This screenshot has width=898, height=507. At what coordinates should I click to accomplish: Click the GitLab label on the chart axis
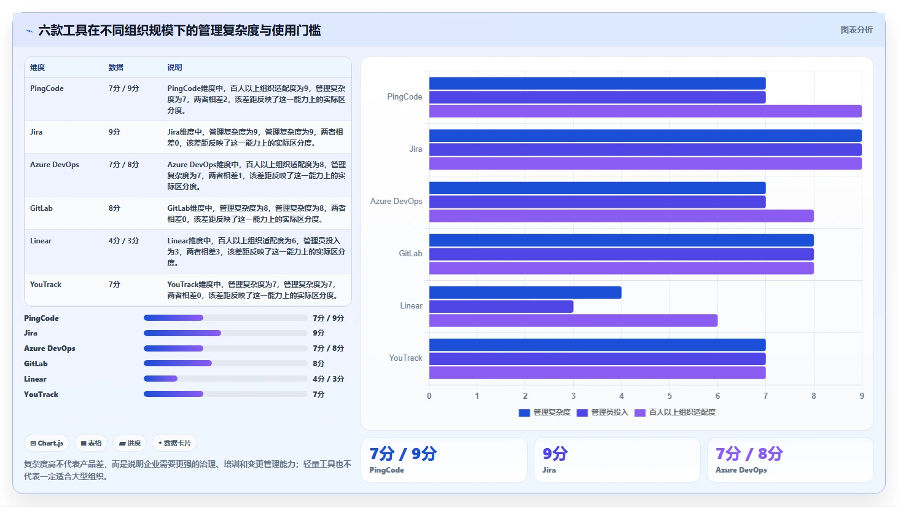pos(410,254)
